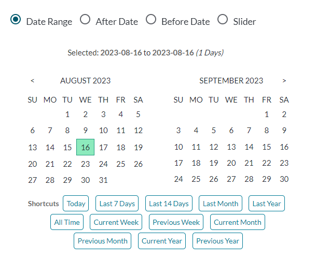Choose the Before Date radio option
Viewport: 316px width, 259px height.
151,20
